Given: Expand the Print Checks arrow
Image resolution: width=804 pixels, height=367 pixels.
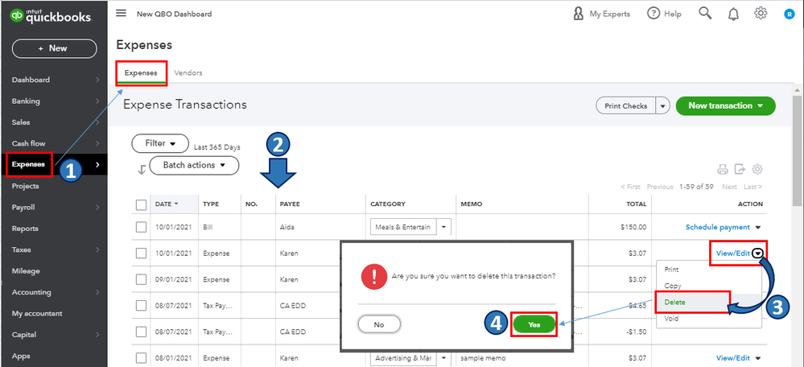Looking at the screenshot, I should [664, 106].
